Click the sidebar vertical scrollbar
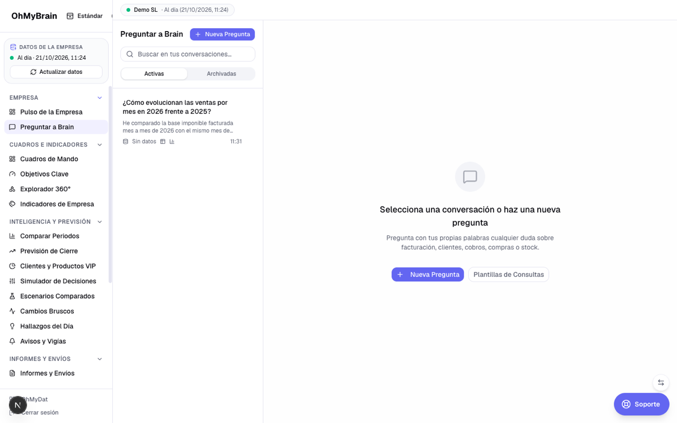Screen dimensions: 677x423 pyautogui.click(x=111, y=184)
